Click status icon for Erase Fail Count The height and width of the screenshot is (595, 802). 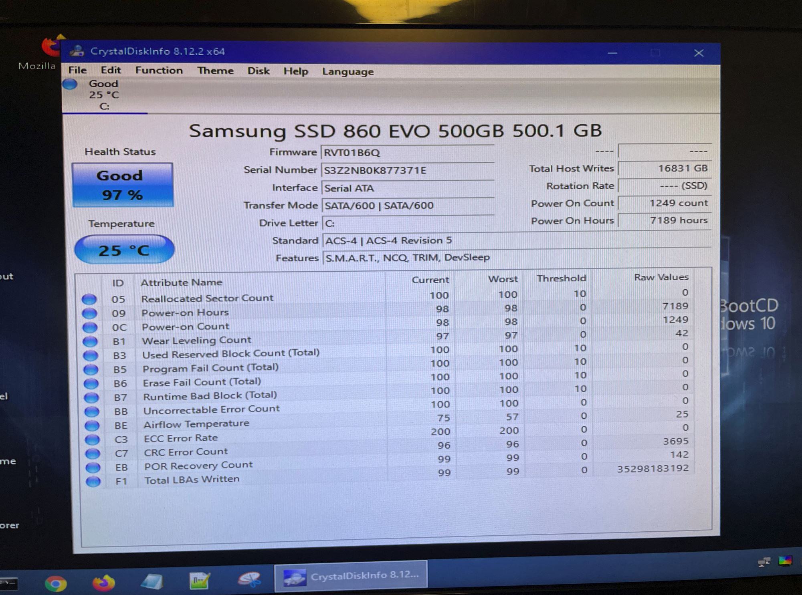[x=91, y=383]
